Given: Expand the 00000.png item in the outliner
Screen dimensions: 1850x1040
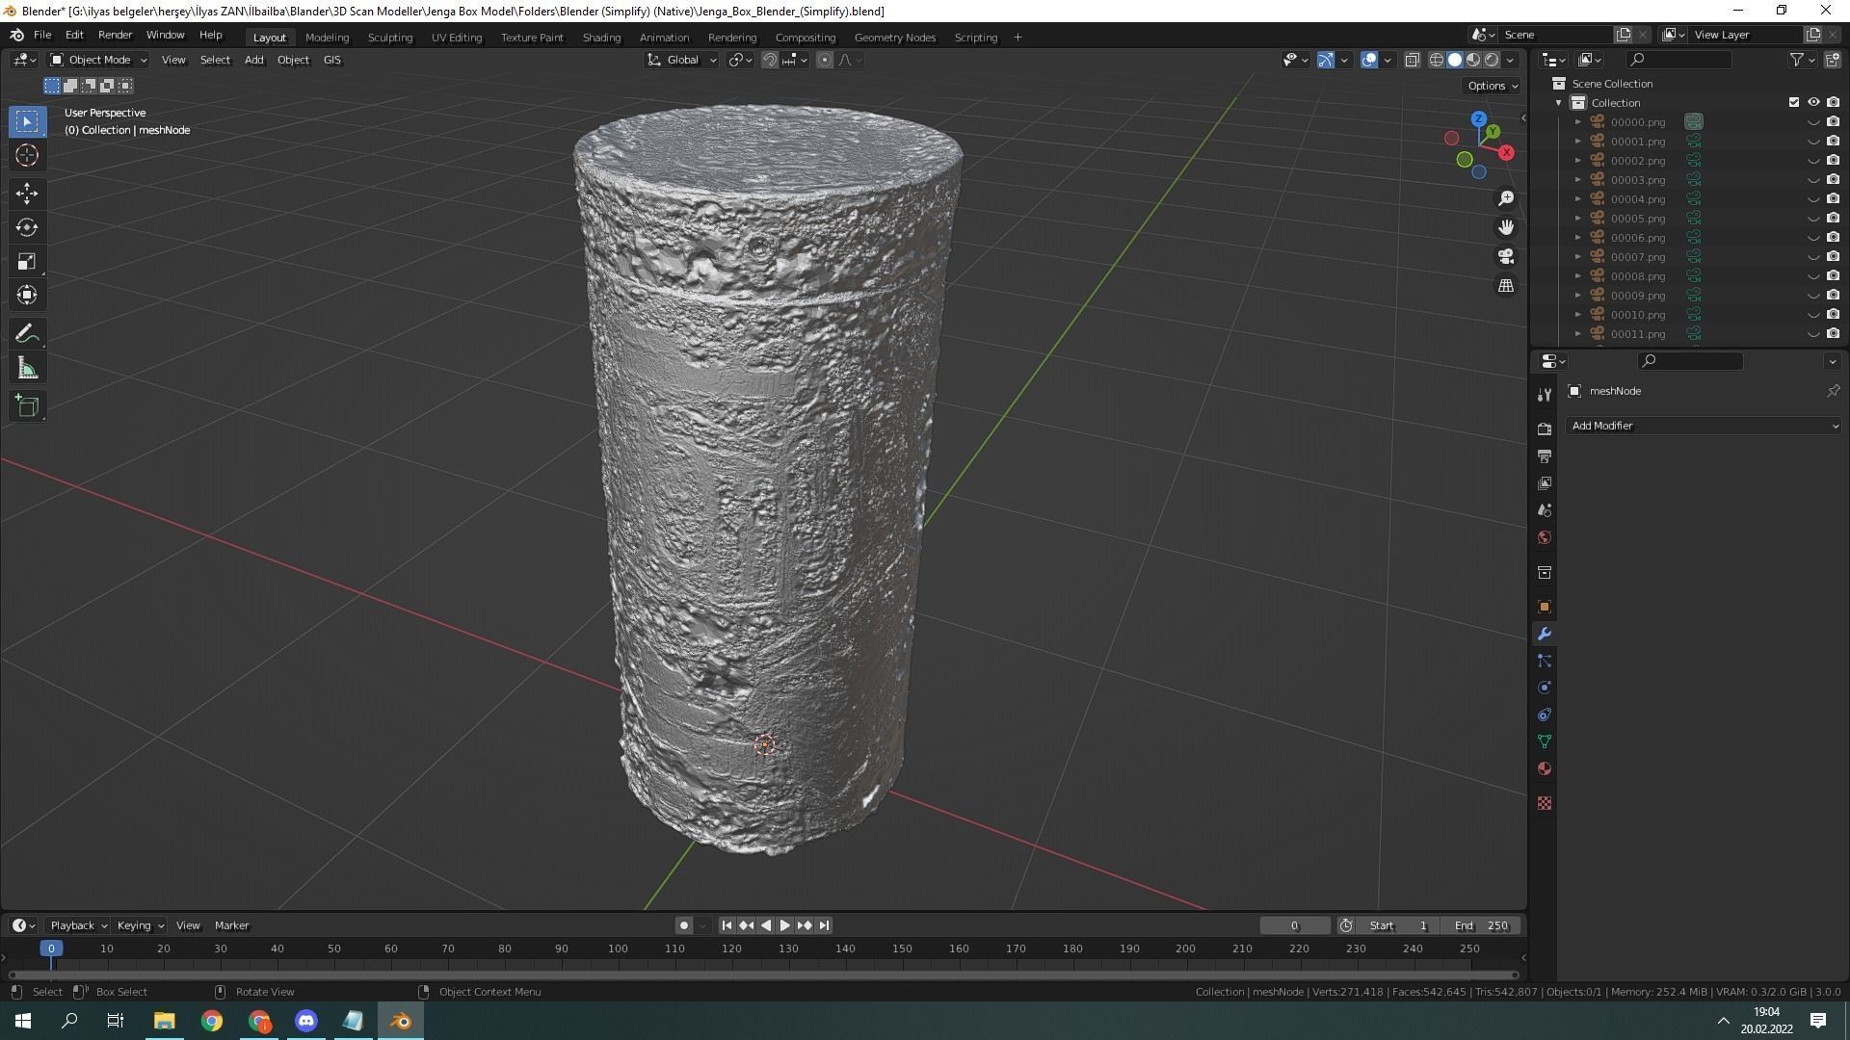Looking at the screenshot, I should tap(1577, 121).
